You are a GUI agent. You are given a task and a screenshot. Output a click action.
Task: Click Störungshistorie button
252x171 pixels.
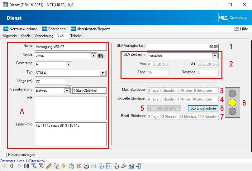point(203,108)
